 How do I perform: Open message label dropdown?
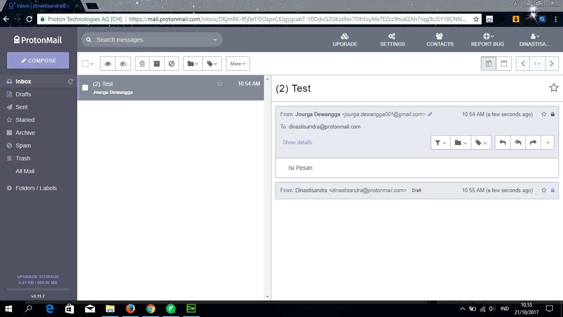click(481, 143)
